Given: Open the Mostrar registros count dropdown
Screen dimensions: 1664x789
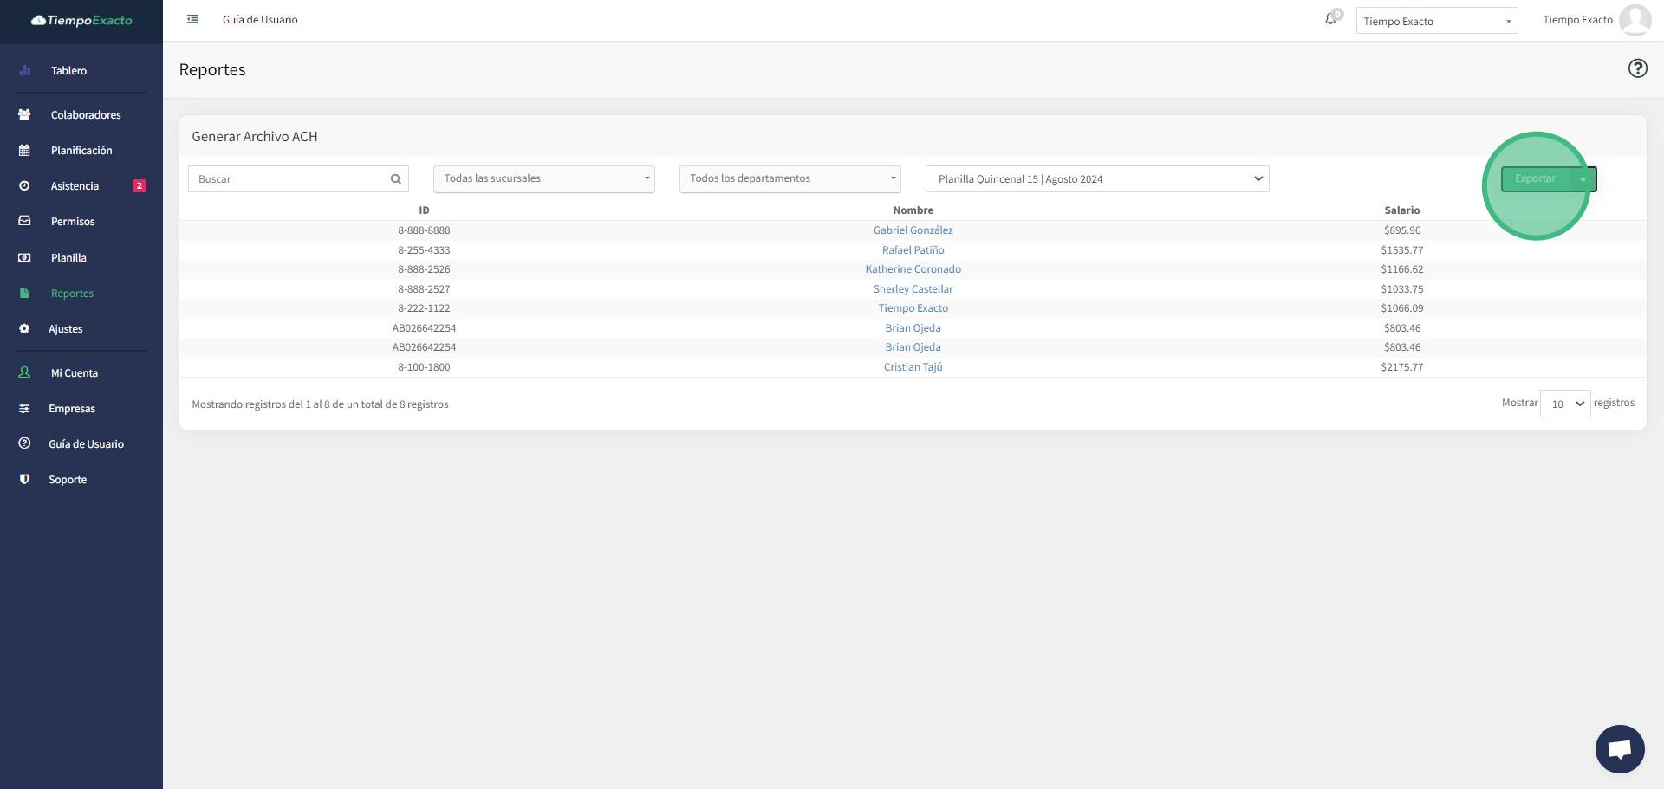Looking at the screenshot, I should click(x=1564, y=404).
